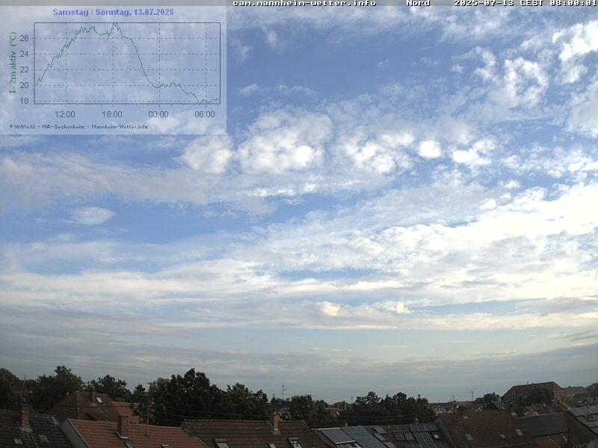The width and height of the screenshot is (598, 448).
Task: Click the solar panels on the rooftop
Action: (351, 435)
